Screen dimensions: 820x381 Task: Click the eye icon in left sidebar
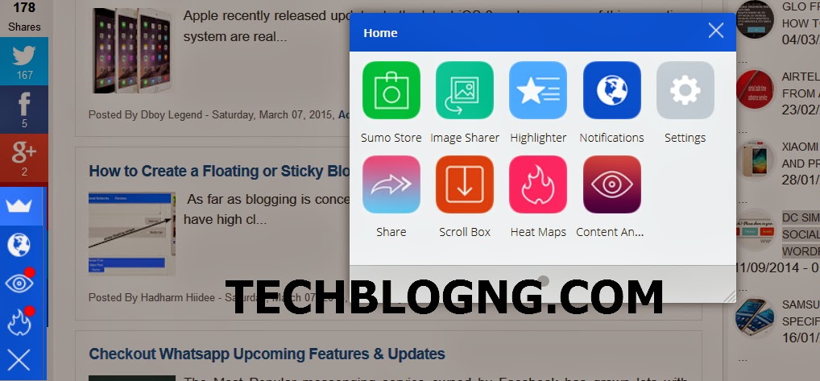pos(19,283)
